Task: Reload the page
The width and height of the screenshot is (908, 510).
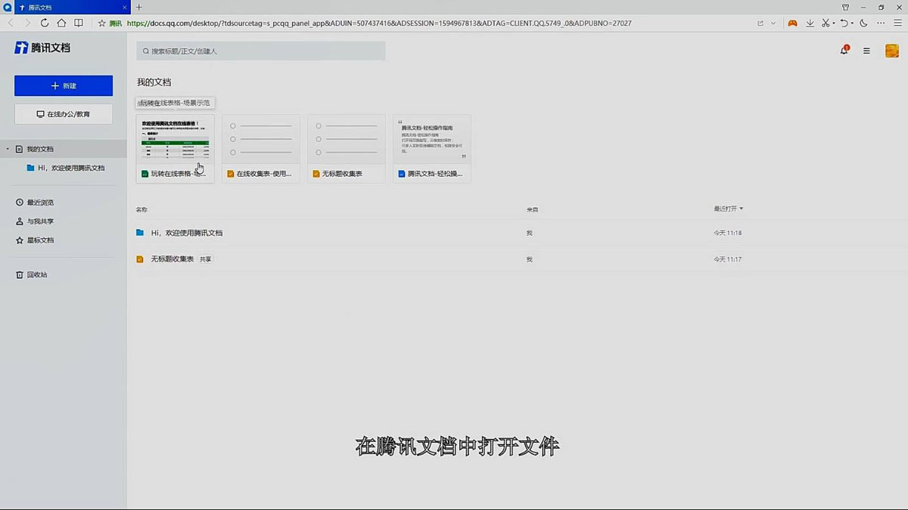Action: pos(45,23)
